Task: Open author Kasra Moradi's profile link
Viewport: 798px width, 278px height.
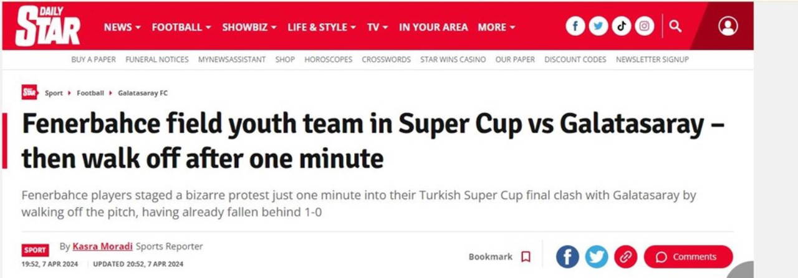Action: point(103,246)
